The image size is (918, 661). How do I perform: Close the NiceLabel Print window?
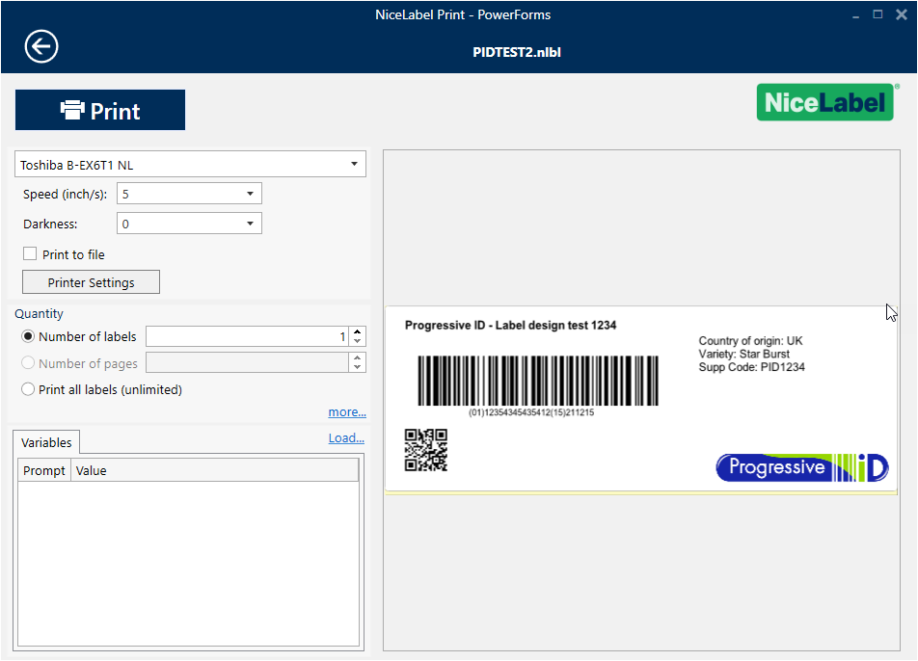click(901, 14)
